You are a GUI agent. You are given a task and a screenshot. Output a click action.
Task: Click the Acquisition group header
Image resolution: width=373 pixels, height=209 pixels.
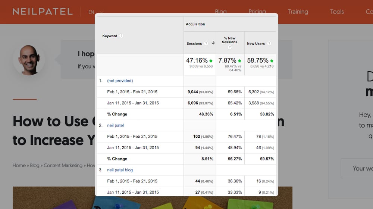pos(195,24)
